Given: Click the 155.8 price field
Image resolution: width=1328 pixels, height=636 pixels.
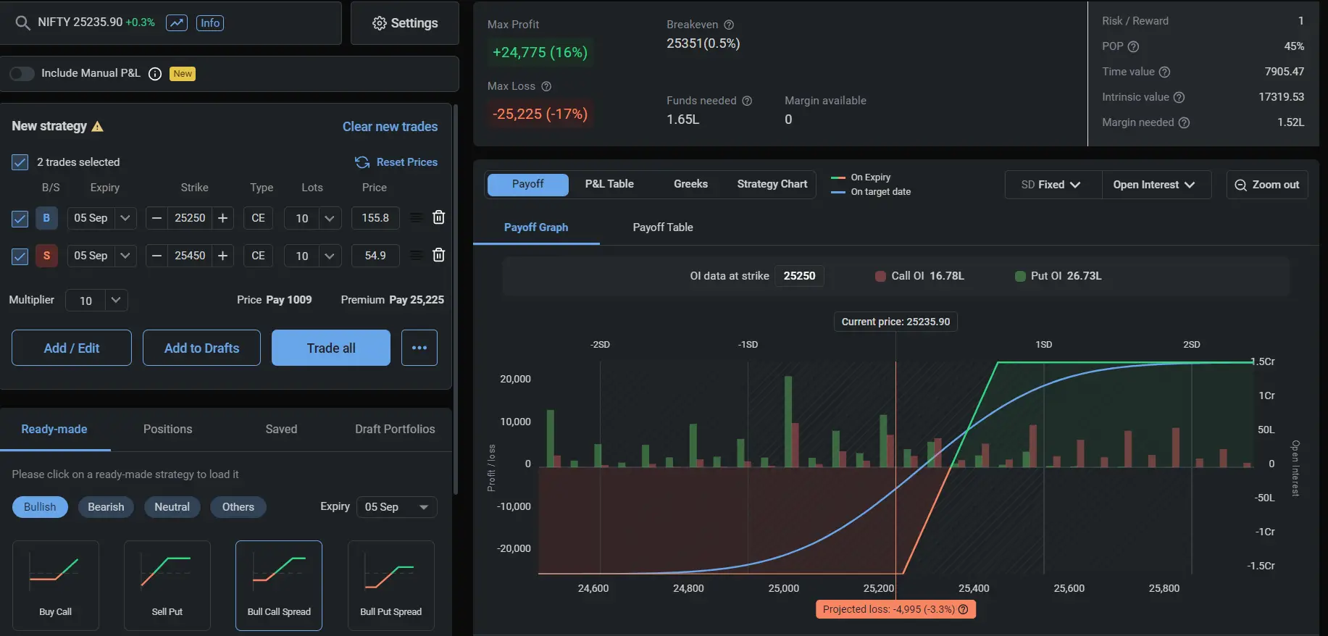Looking at the screenshot, I should [x=375, y=218].
